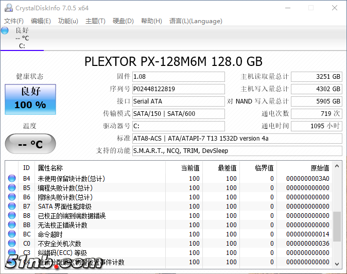This screenshot has height=274, width=347.
Task: Click the 属性名称 column header
Action: pyautogui.click(x=100, y=168)
